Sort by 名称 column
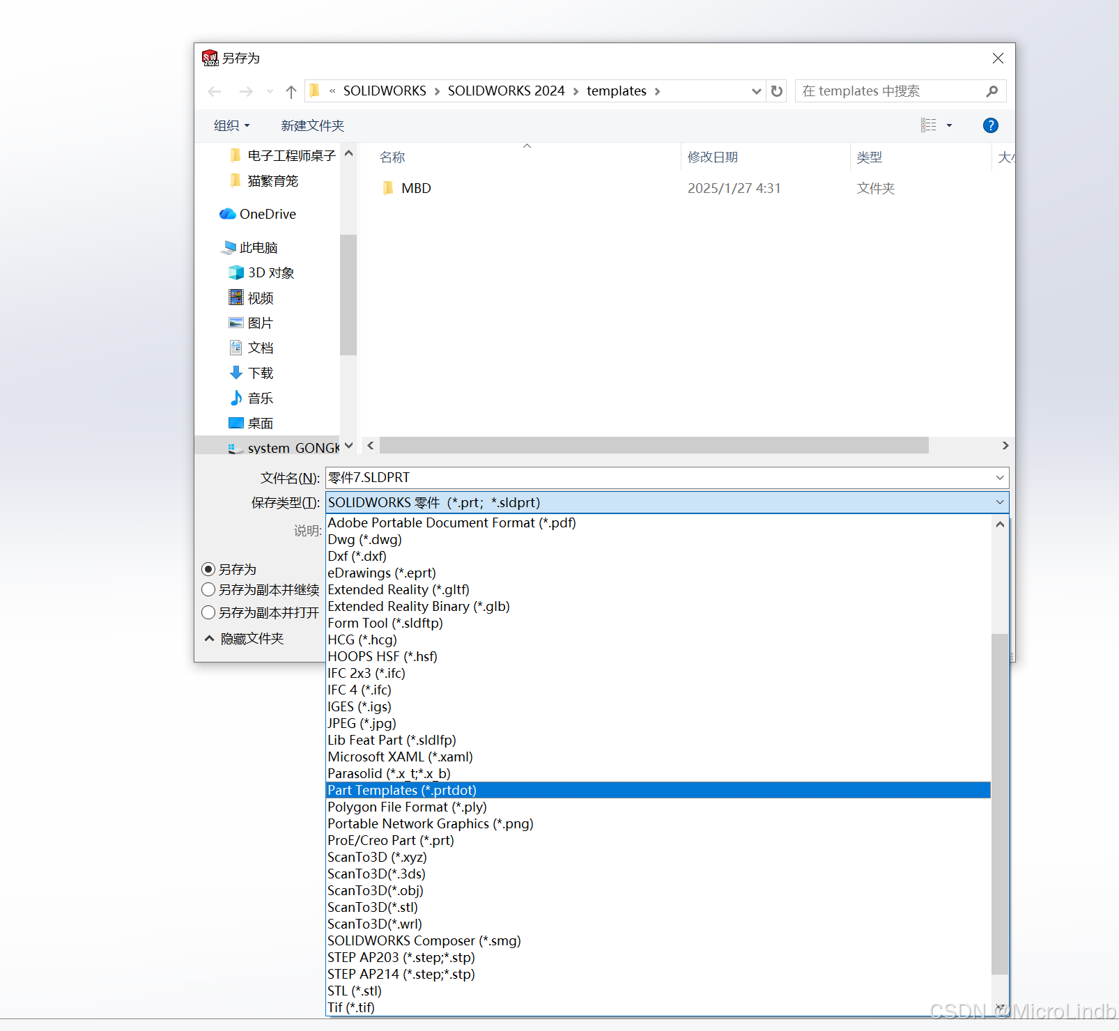Image resolution: width=1119 pixels, height=1031 pixels. coord(392,157)
